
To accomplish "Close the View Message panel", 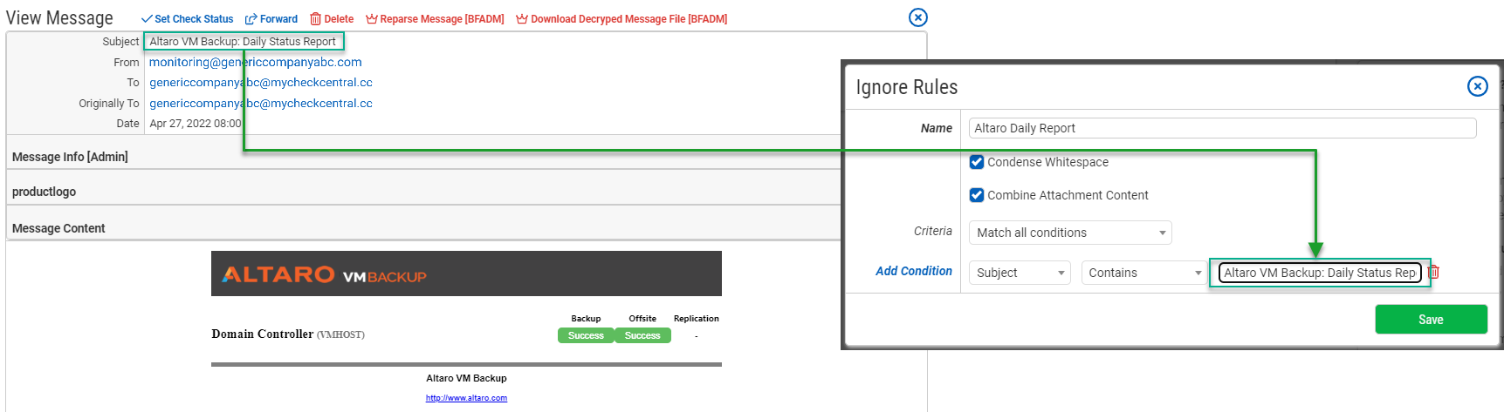I will point(918,17).
